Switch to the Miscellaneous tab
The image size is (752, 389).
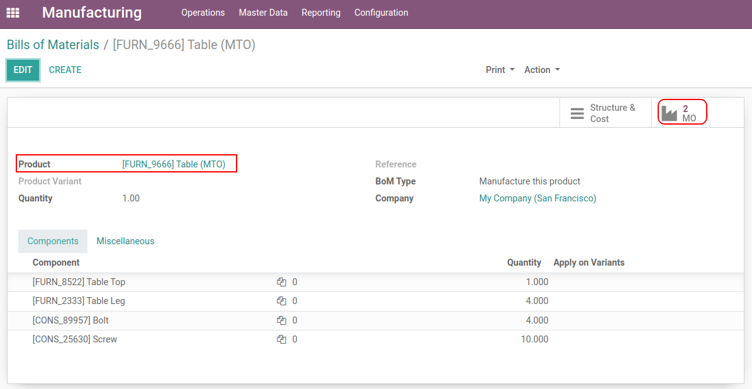pyautogui.click(x=125, y=241)
